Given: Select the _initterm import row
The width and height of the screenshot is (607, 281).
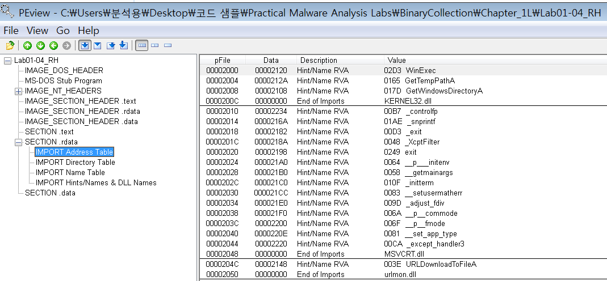Looking at the screenshot, I should coord(403,182).
